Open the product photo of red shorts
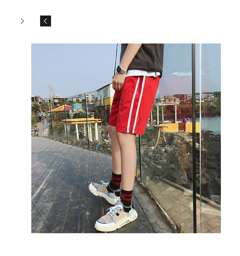Screen dimensions: 240x256 tap(126, 138)
